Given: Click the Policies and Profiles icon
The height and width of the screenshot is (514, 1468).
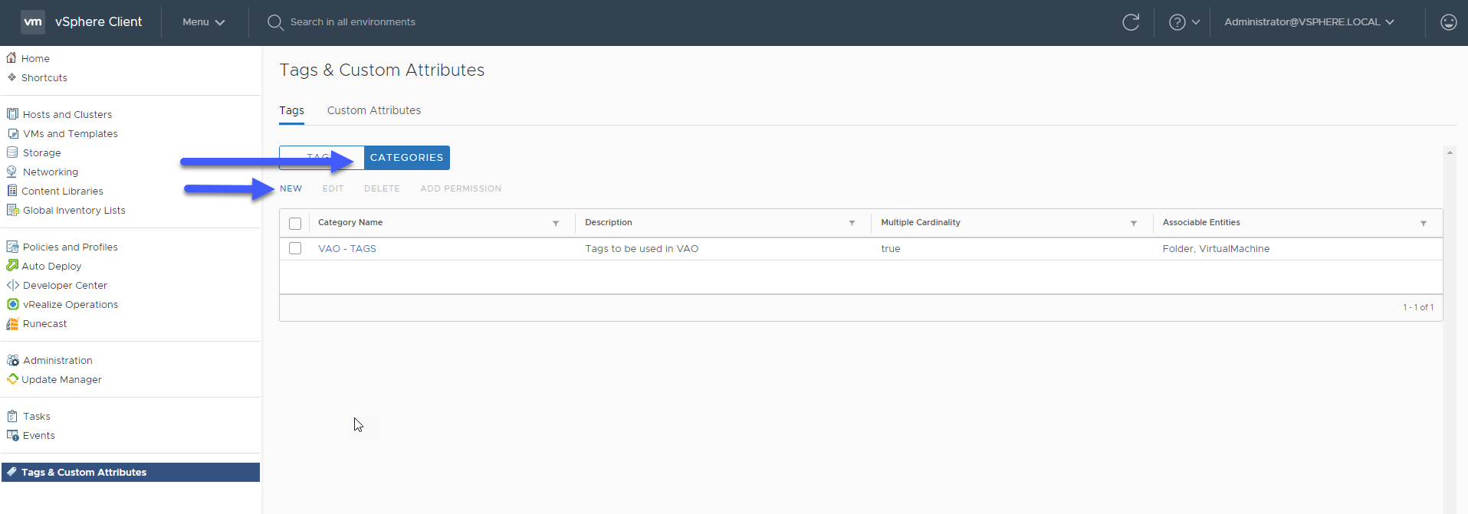Looking at the screenshot, I should point(12,247).
